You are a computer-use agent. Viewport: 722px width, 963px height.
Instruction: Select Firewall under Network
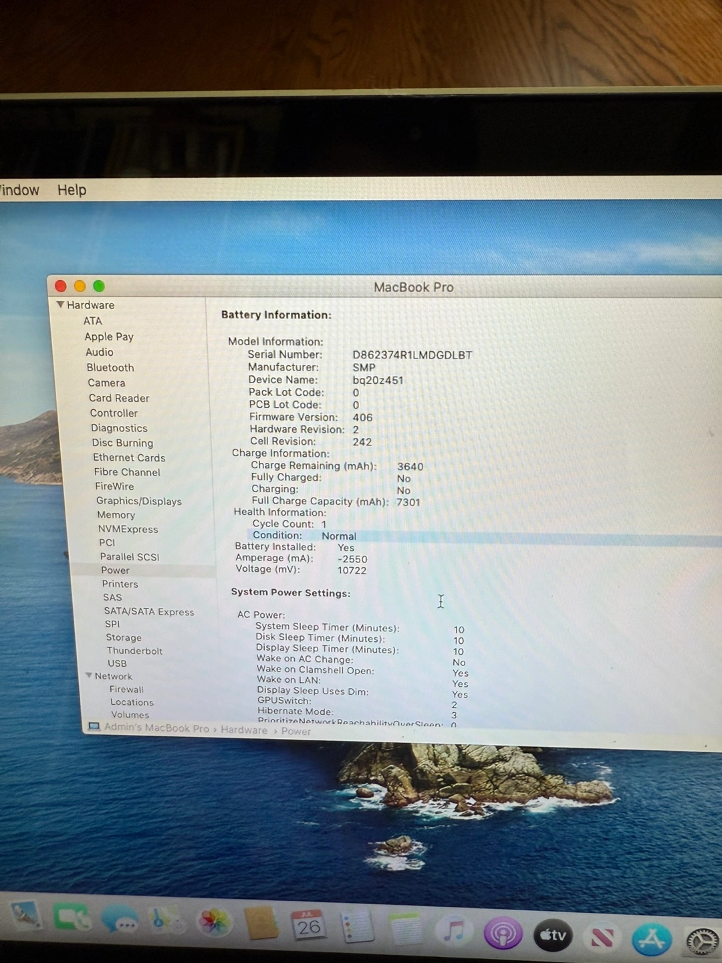click(x=126, y=689)
